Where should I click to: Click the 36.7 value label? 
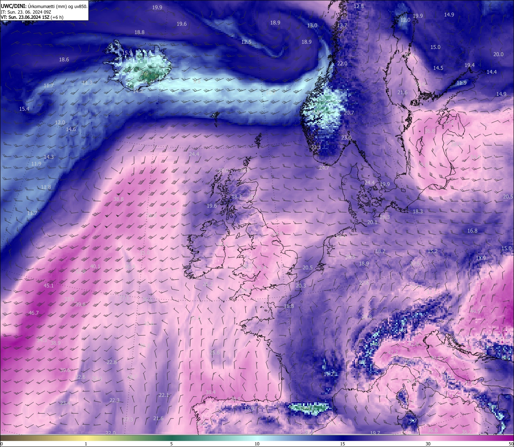(x=467, y=432)
